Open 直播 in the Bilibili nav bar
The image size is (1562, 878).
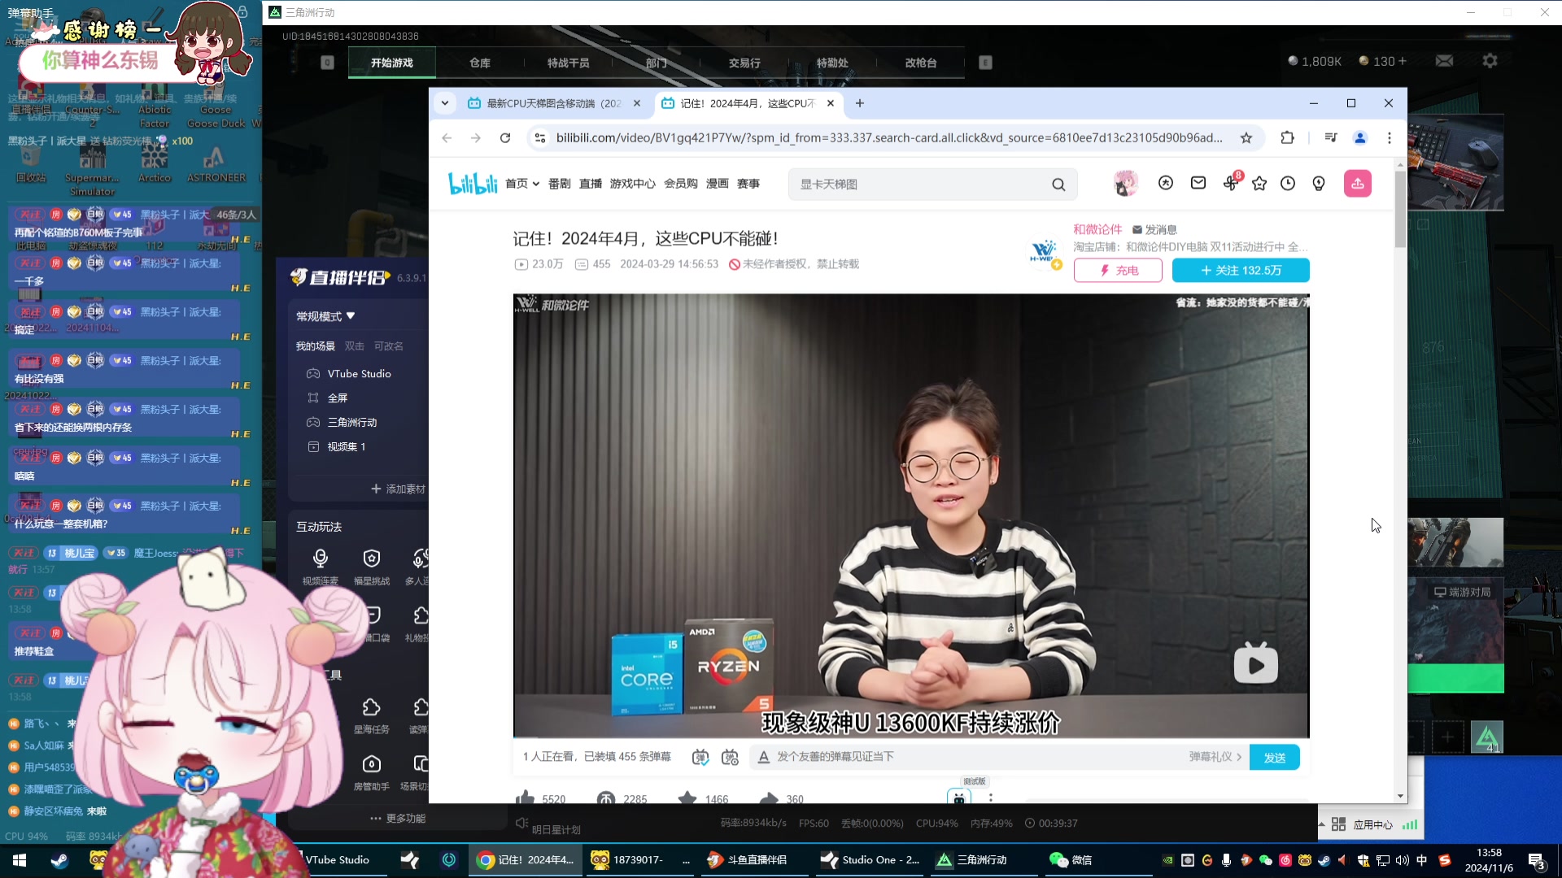(591, 184)
